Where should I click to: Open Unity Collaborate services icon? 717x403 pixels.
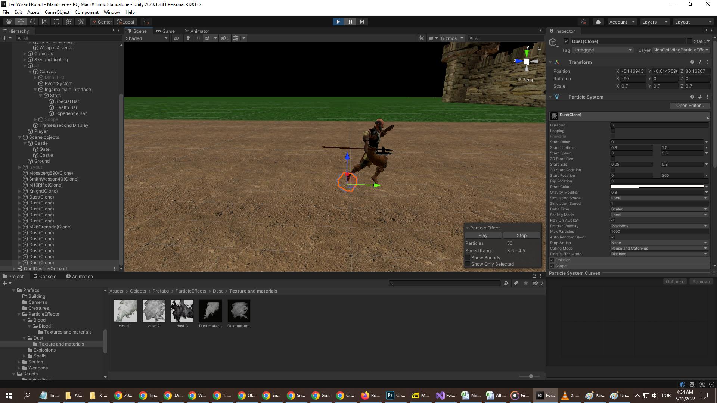[x=584, y=22]
